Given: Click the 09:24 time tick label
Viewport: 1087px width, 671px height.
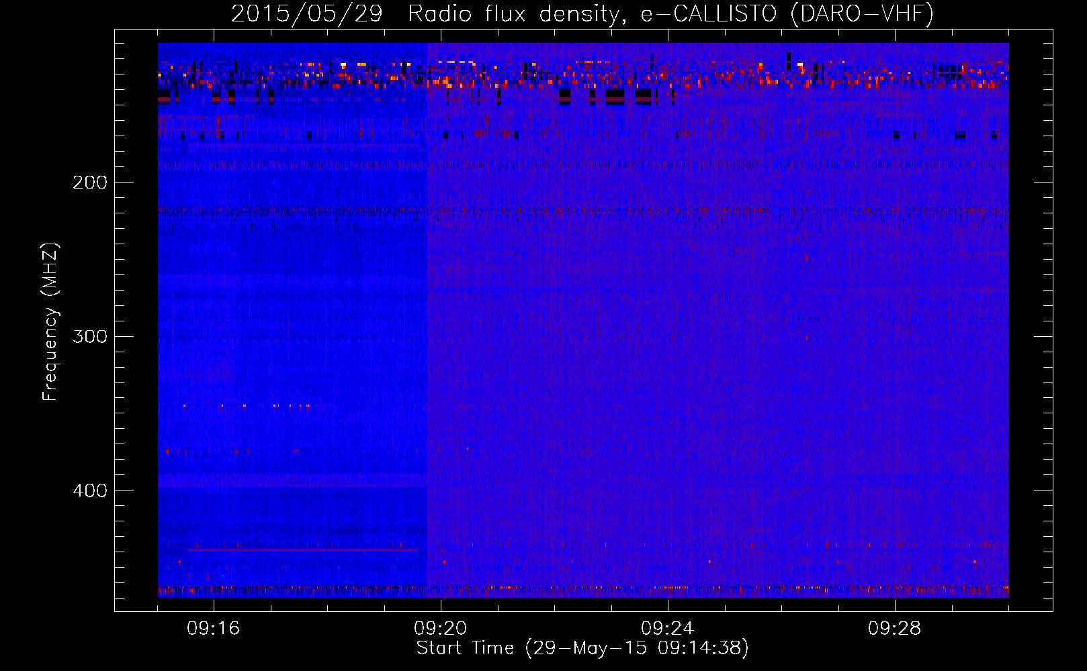Looking at the screenshot, I should click(x=668, y=629).
